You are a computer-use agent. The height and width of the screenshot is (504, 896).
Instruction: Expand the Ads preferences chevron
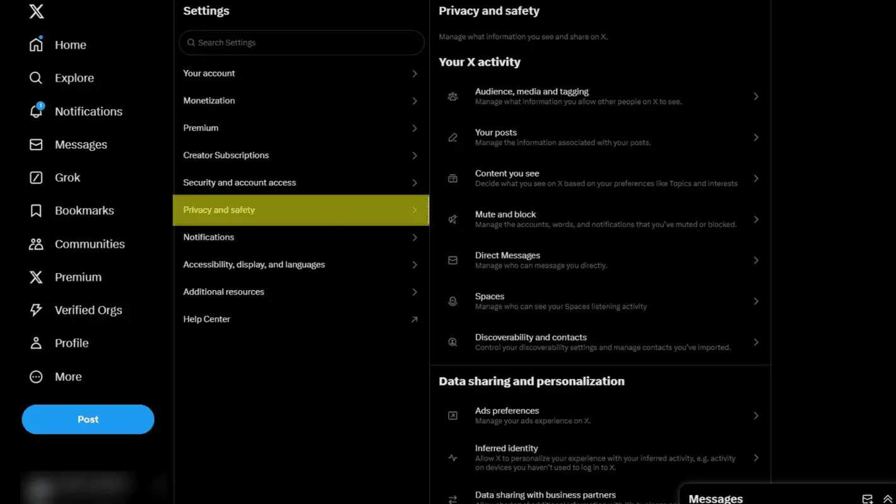(x=756, y=416)
